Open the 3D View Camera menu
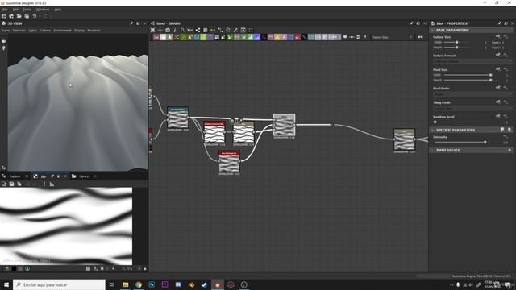This screenshot has height=290, width=516. (45, 31)
